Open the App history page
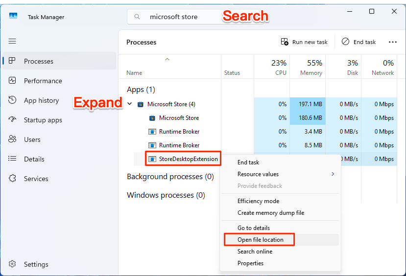This screenshot has width=406, height=276. pos(59,100)
